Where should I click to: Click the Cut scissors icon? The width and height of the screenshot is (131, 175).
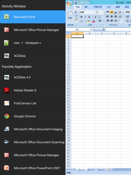tap(76, 12)
